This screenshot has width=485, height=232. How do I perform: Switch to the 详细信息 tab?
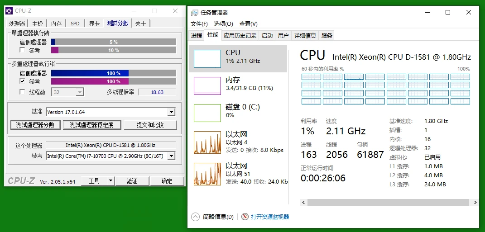pyautogui.click(x=305, y=36)
